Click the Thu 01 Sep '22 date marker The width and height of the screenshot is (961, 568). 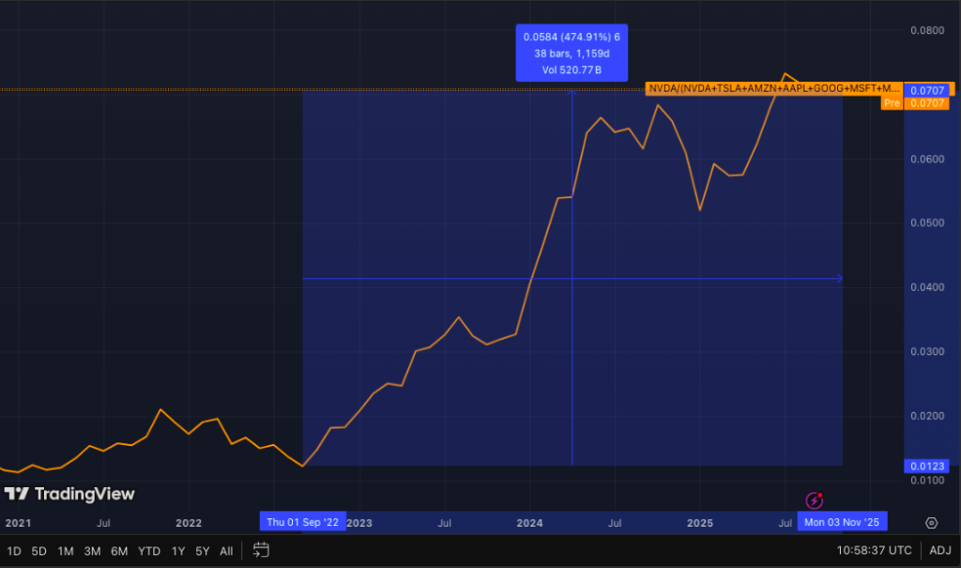(303, 522)
